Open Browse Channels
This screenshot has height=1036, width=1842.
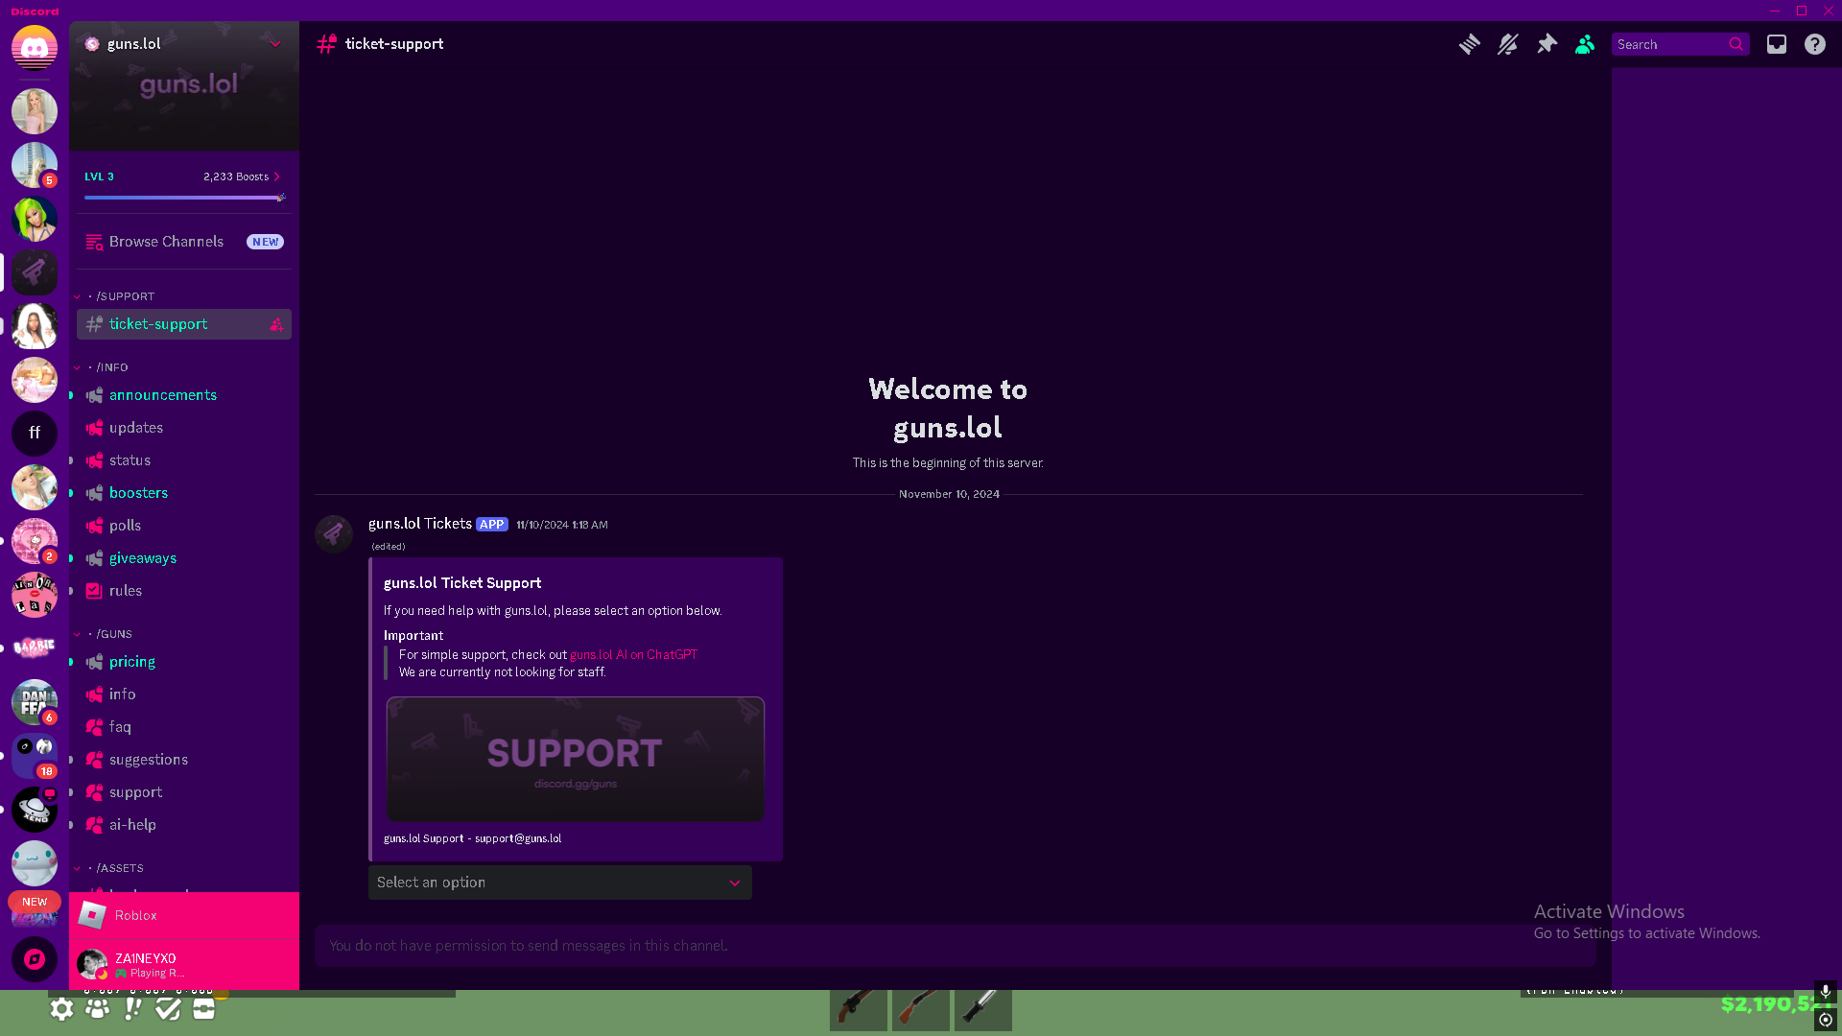[184, 242]
